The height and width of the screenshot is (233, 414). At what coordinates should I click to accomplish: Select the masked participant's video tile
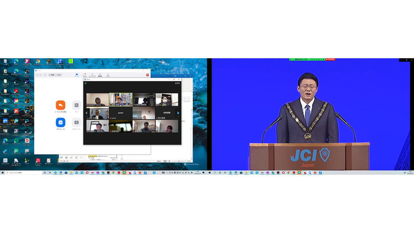coord(167,100)
